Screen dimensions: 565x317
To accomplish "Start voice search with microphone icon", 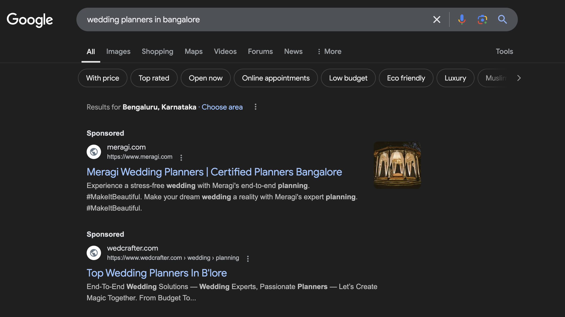I will pyautogui.click(x=462, y=19).
